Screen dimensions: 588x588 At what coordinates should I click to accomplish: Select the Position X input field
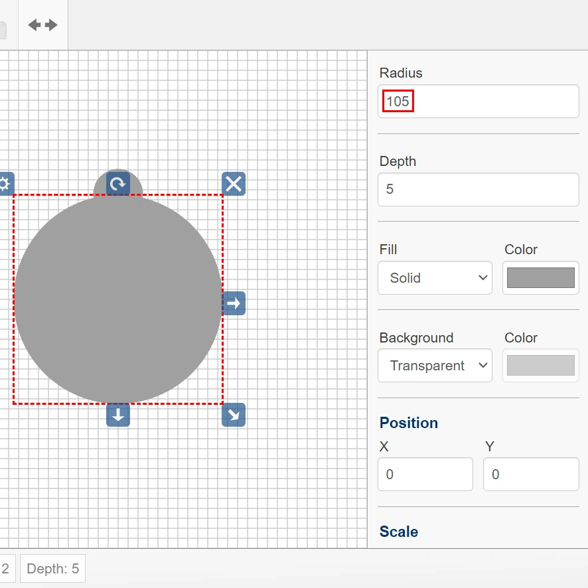pos(425,475)
